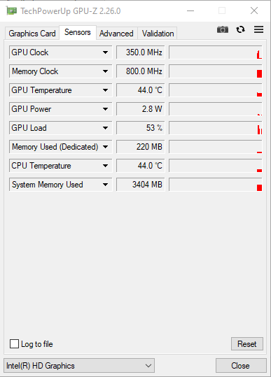Image resolution: width=271 pixels, height=377 pixels.
Task: Open the GPU Power sensor dropdown
Action: click(105, 109)
